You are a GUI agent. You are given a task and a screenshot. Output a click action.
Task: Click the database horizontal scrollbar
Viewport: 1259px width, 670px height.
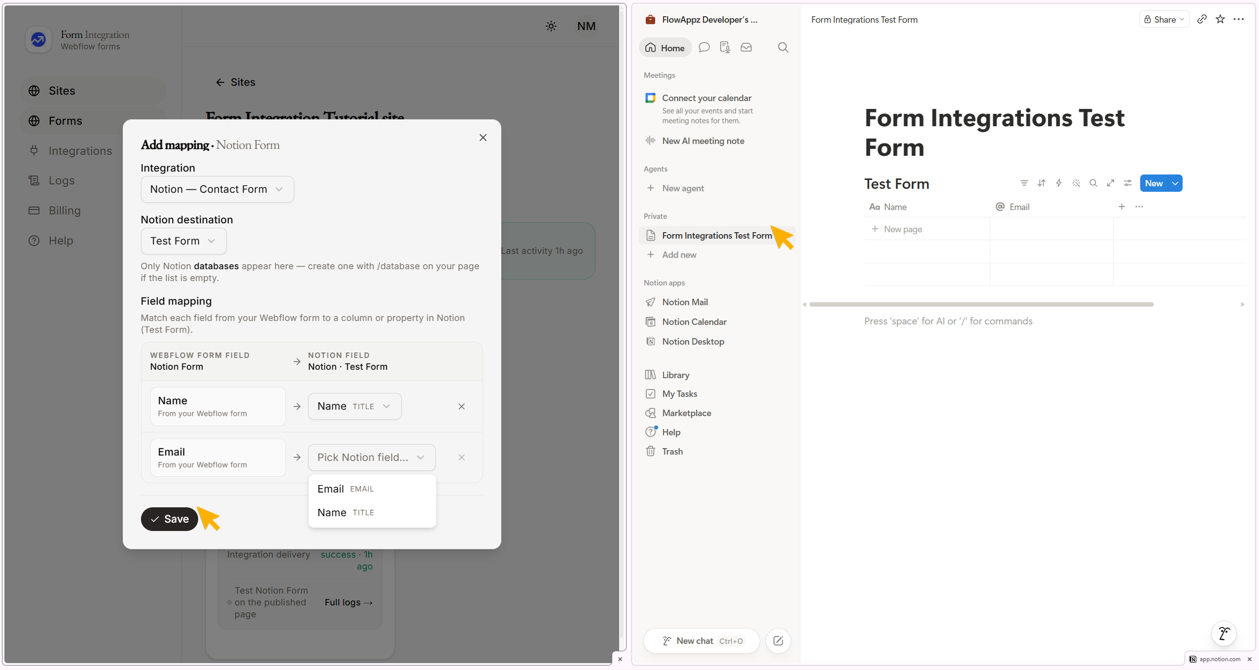pos(981,305)
